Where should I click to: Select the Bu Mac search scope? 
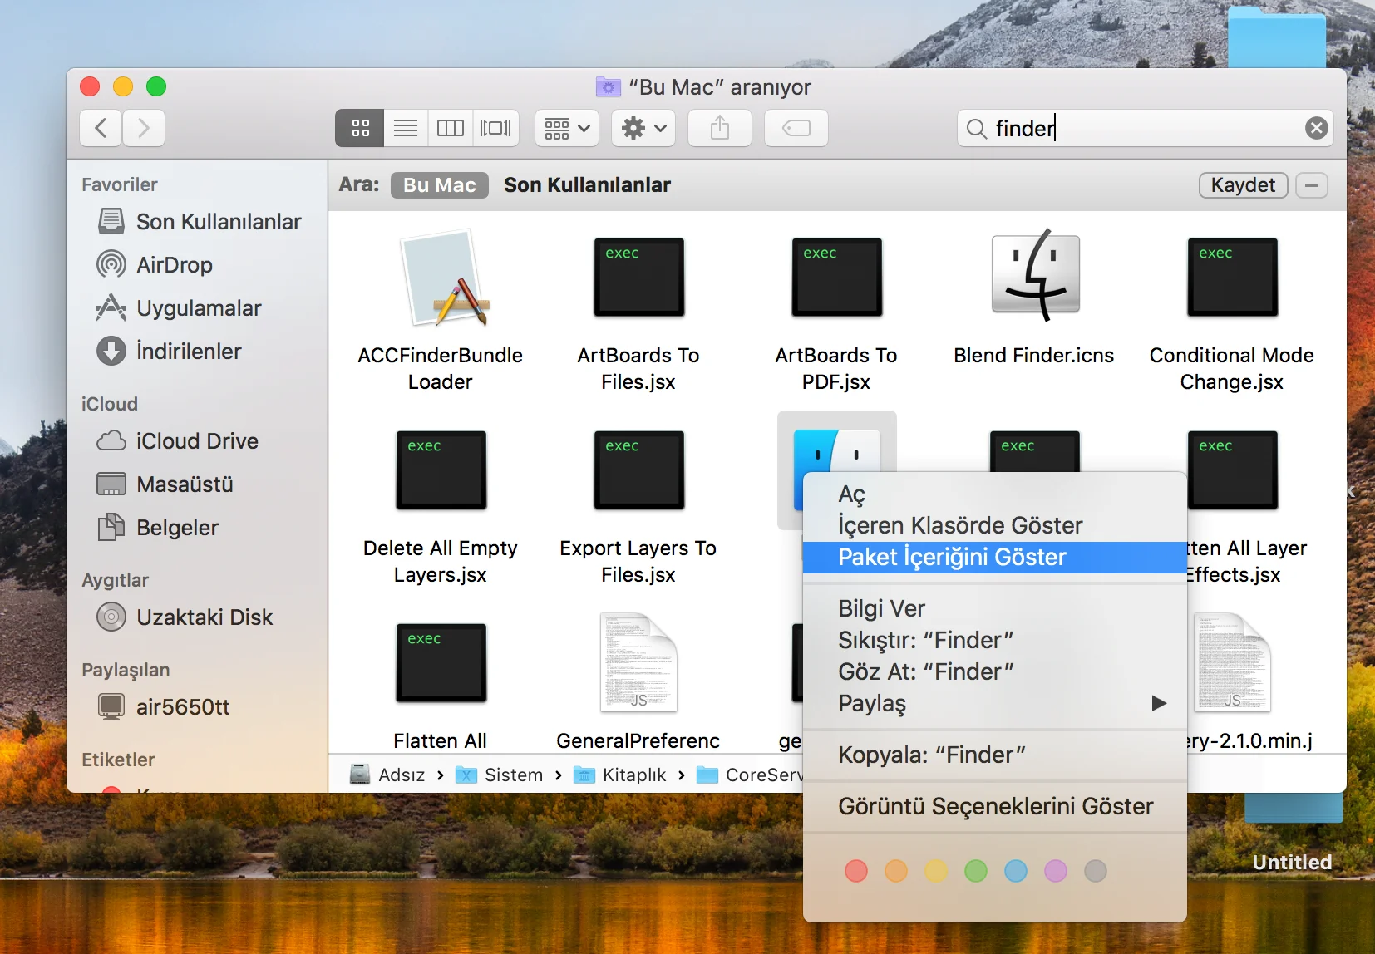pos(439,185)
